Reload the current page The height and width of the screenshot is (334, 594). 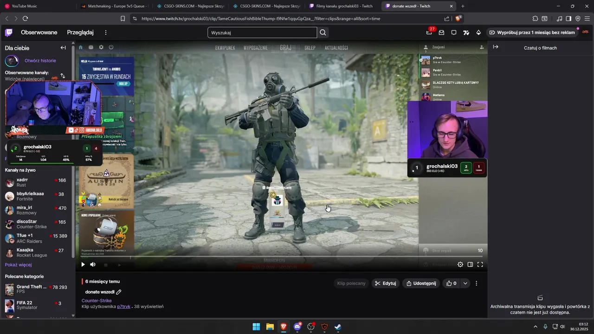(x=25, y=19)
